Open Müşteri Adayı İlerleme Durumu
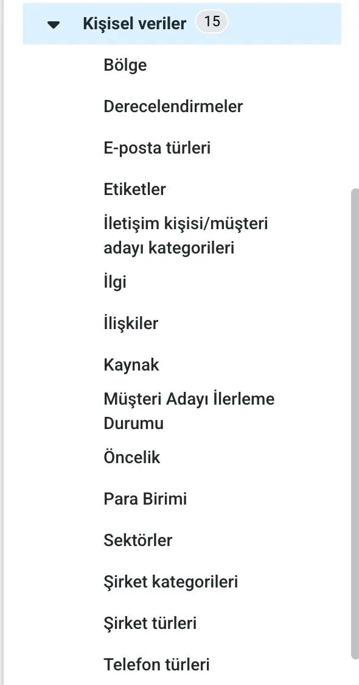 (189, 411)
